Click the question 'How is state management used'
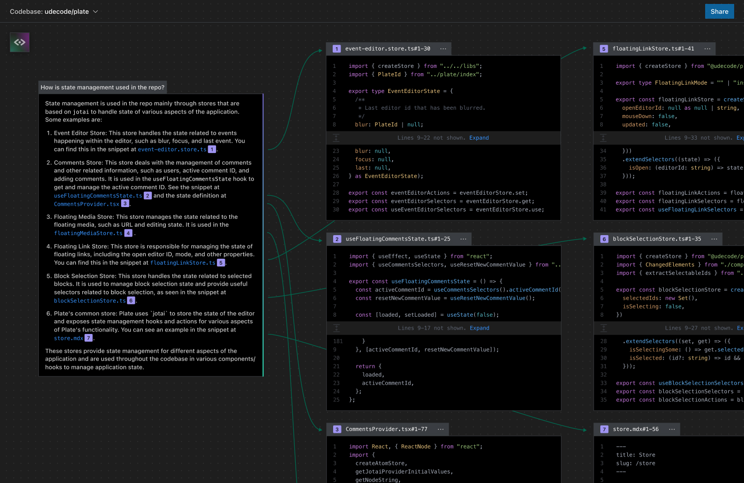The width and height of the screenshot is (744, 483). (102, 88)
